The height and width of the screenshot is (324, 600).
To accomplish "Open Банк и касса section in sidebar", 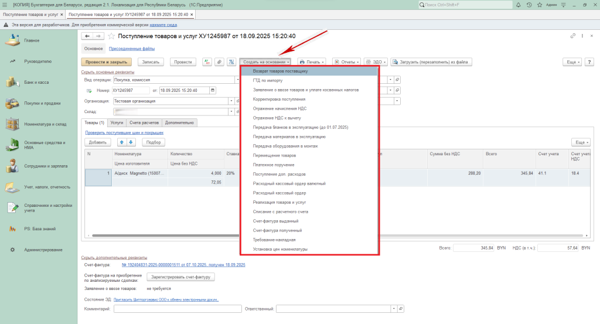I will [x=36, y=82].
